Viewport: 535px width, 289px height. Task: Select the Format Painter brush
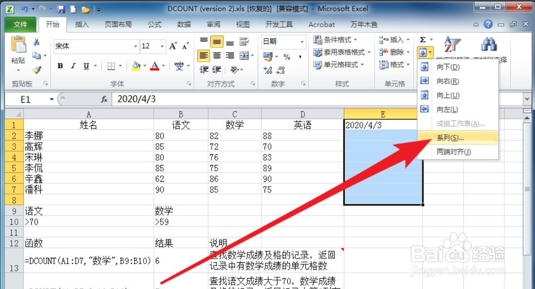pyautogui.click(x=37, y=70)
